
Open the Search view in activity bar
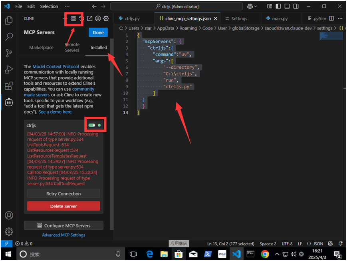click(9, 36)
